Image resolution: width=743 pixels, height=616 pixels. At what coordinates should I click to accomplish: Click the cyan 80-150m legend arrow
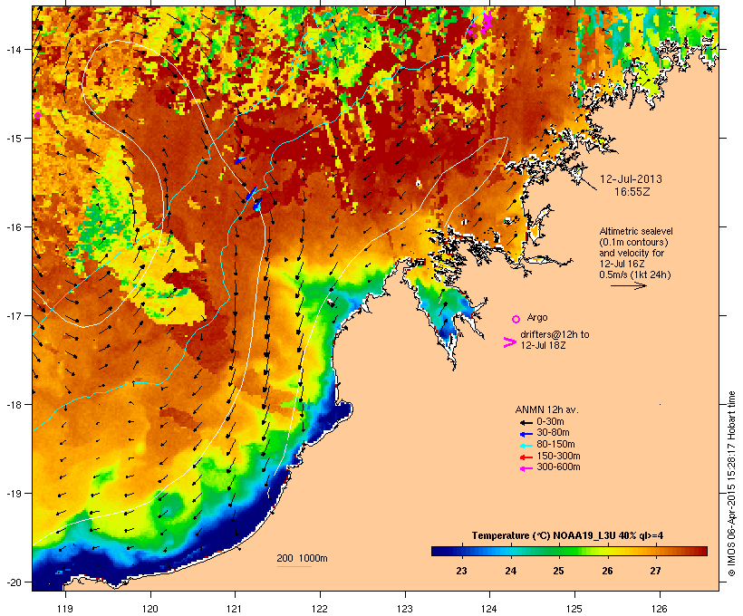(526, 446)
